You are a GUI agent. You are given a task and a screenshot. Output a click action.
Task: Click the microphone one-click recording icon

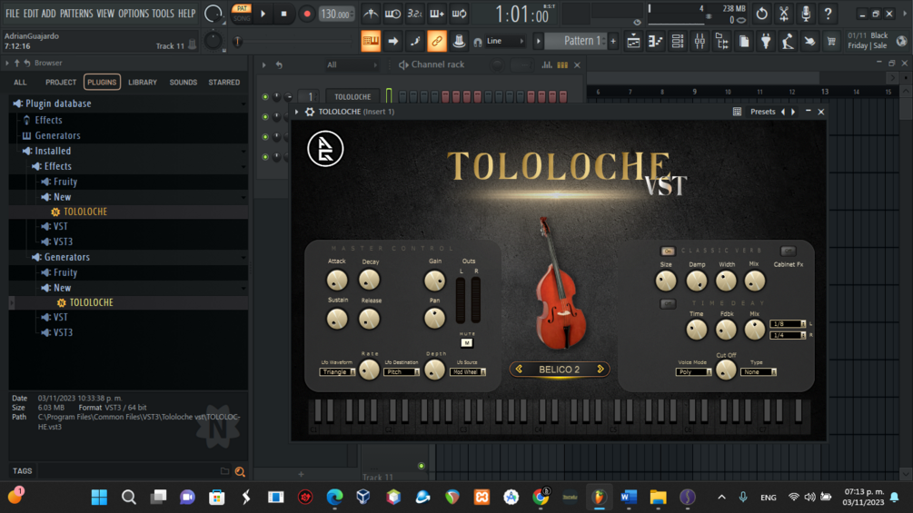[806, 14]
